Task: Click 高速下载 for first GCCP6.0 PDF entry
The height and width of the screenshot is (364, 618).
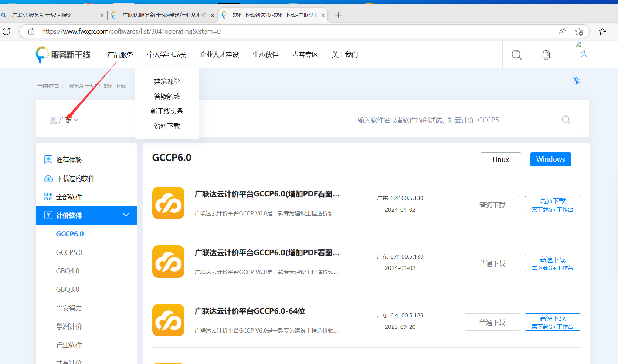Action: pos(553,205)
